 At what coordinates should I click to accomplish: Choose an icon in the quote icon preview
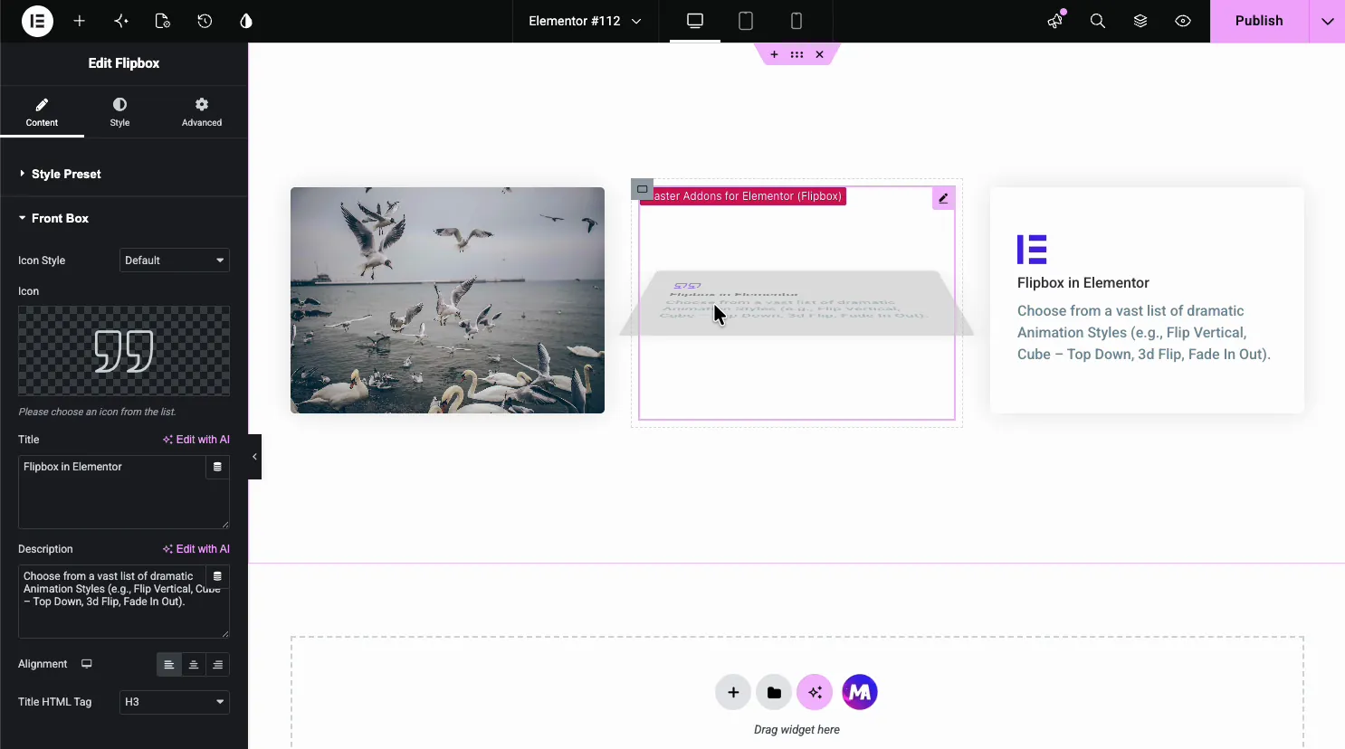tap(124, 351)
